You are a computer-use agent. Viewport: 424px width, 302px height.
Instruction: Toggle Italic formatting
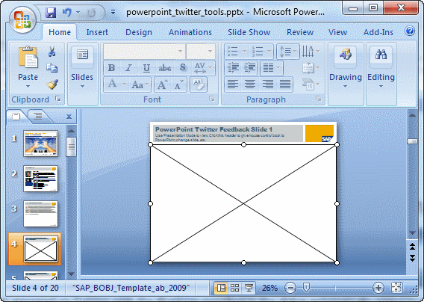click(x=128, y=68)
